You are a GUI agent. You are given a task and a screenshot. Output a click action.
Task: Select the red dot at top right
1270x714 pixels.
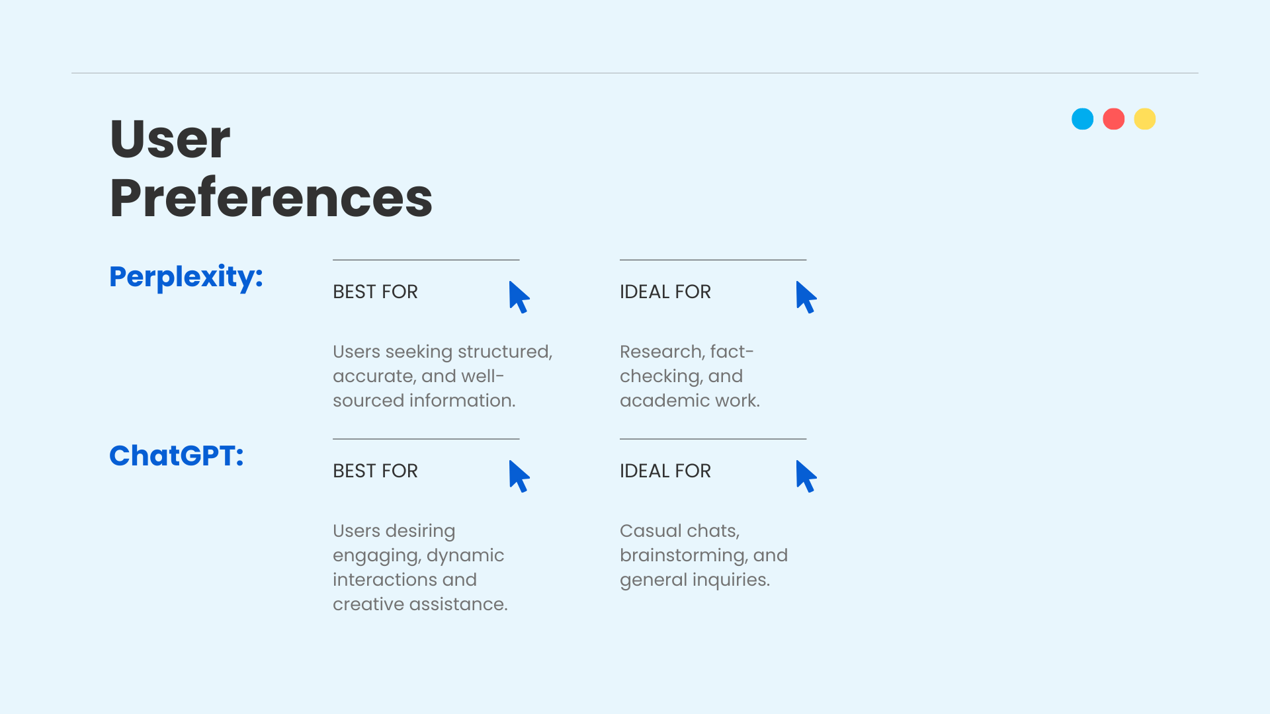(1114, 119)
